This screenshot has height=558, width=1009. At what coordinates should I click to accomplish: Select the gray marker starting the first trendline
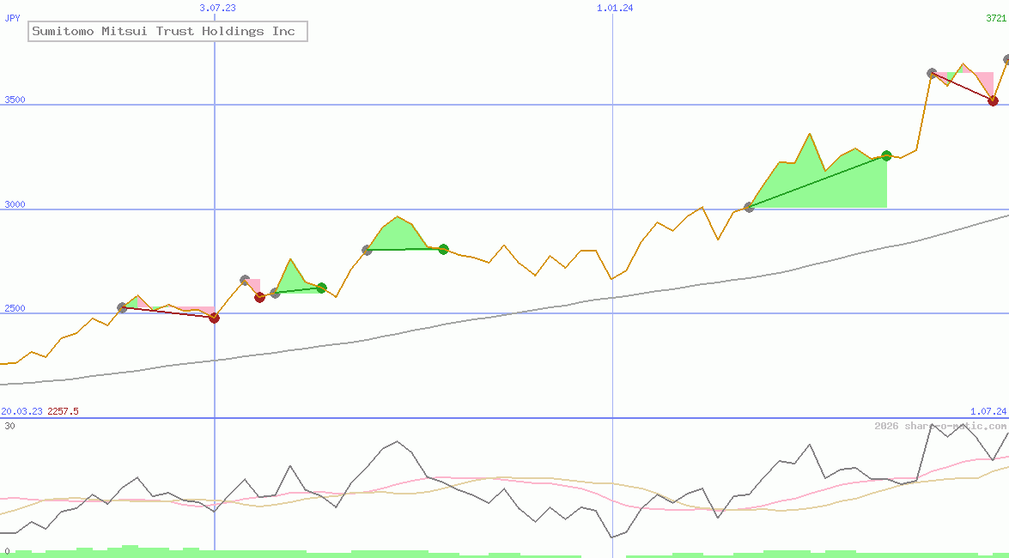tap(121, 307)
